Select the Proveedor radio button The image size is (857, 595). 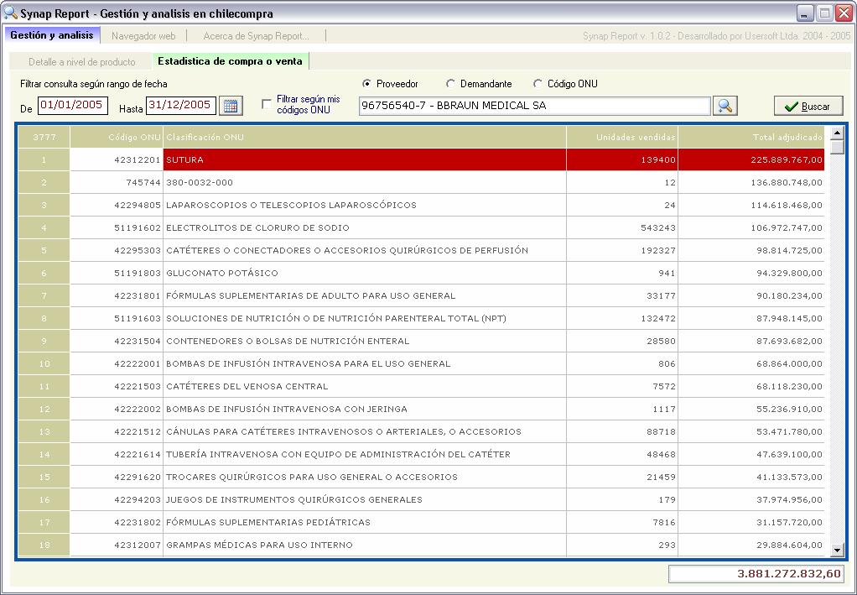[x=366, y=84]
